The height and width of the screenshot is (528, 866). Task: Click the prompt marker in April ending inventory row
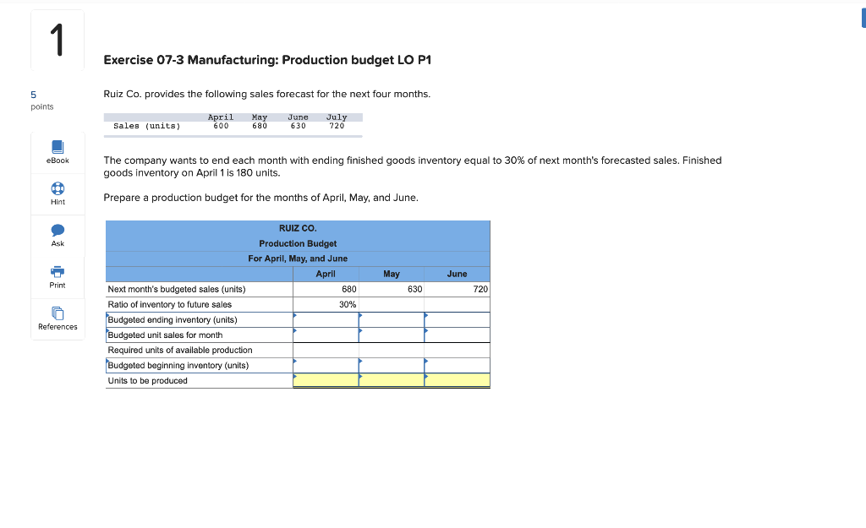295,315
